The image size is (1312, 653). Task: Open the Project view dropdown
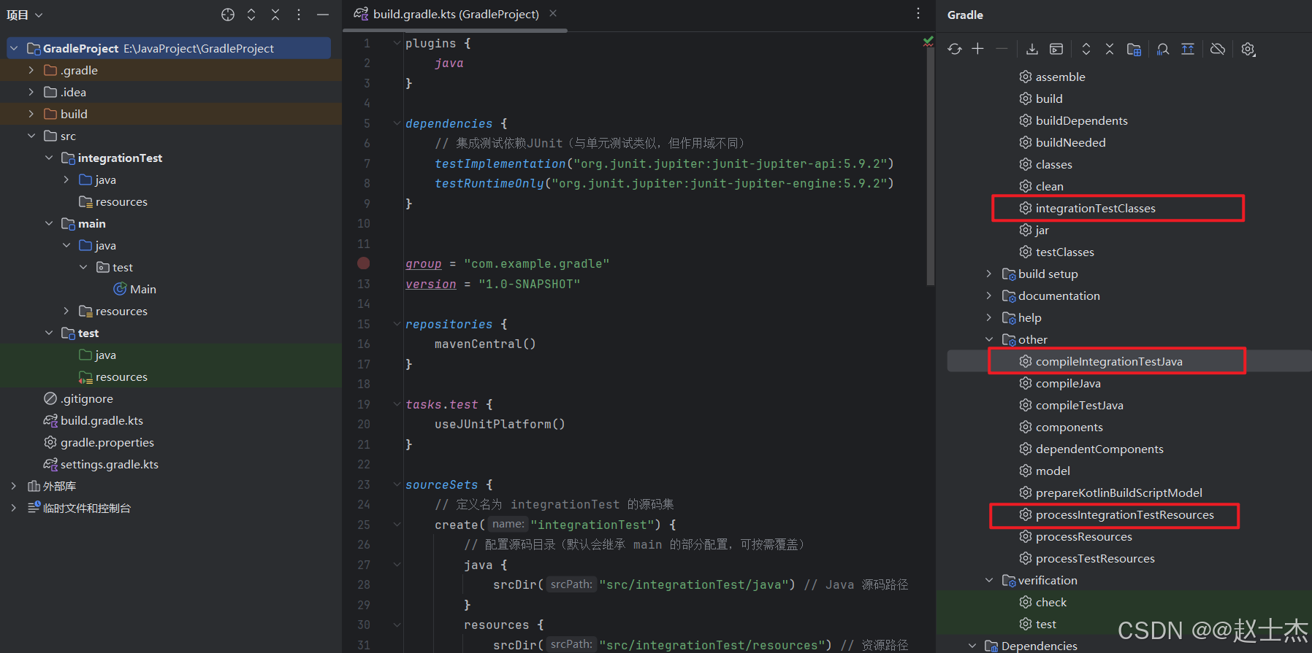click(x=25, y=15)
